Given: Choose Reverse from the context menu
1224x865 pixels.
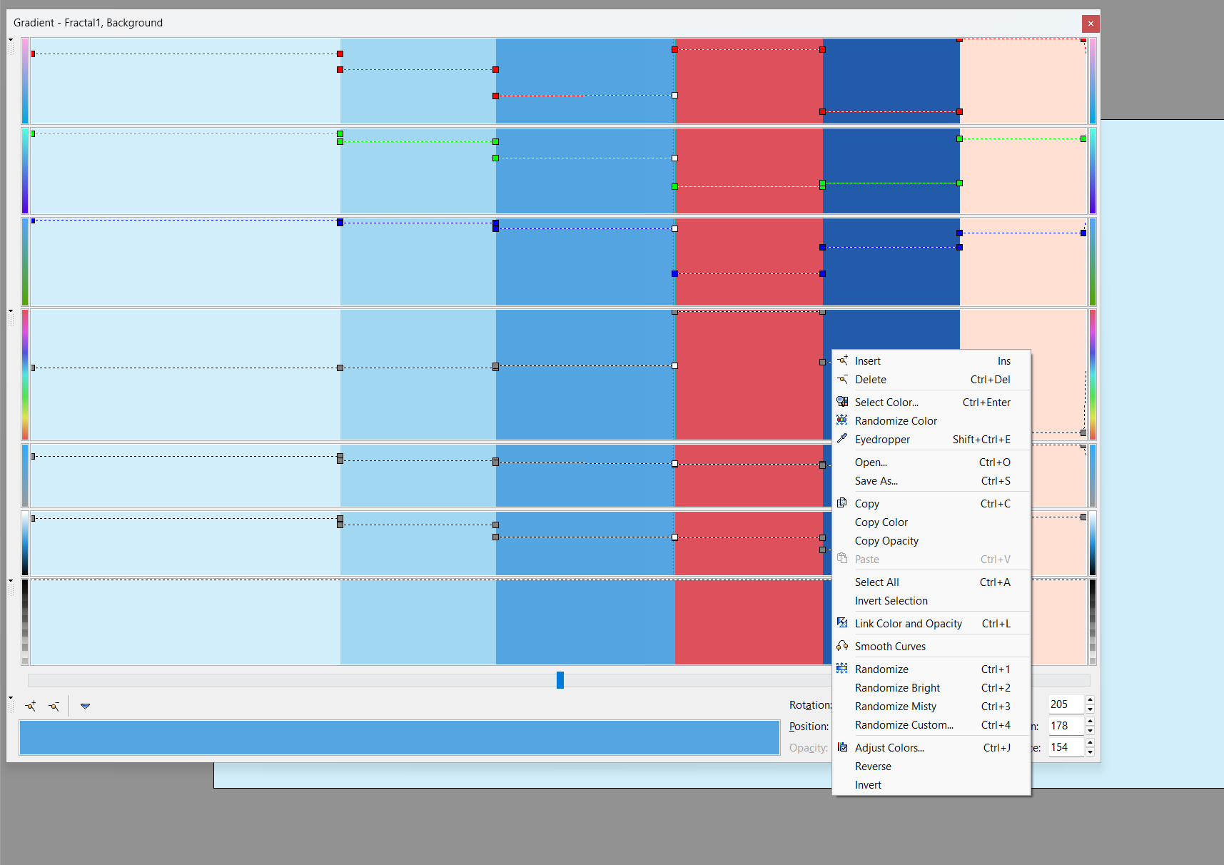Looking at the screenshot, I should 873,767.
